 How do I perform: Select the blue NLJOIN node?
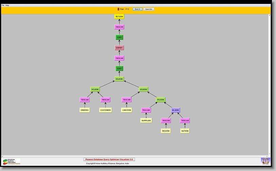click(175, 110)
